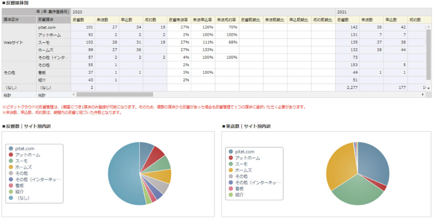The width and height of the screenshot is (437, 218).
Task: Click the 申込前期比 column header
Action: pos(299,20)
